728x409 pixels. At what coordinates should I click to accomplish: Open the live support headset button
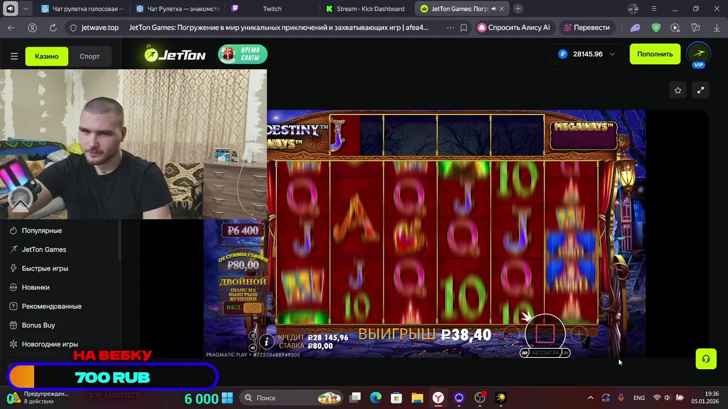(x=706, y=359)
